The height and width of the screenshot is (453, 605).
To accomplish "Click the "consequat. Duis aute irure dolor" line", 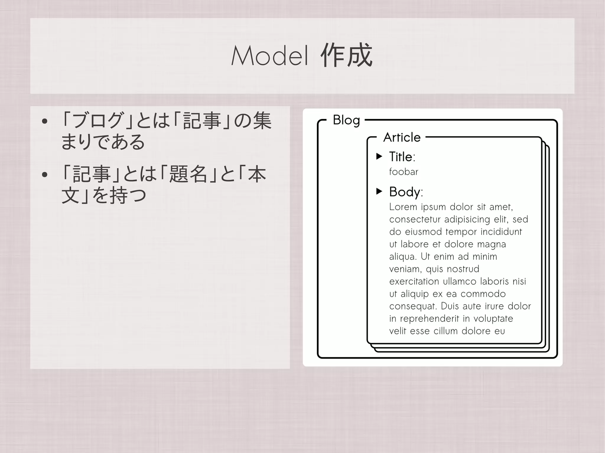I will coord(460,306).
